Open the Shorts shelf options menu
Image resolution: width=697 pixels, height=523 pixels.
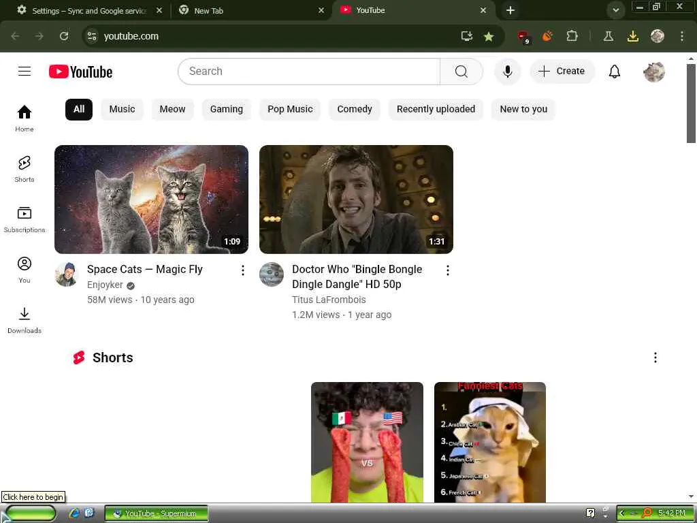click(x=655, y=358)
